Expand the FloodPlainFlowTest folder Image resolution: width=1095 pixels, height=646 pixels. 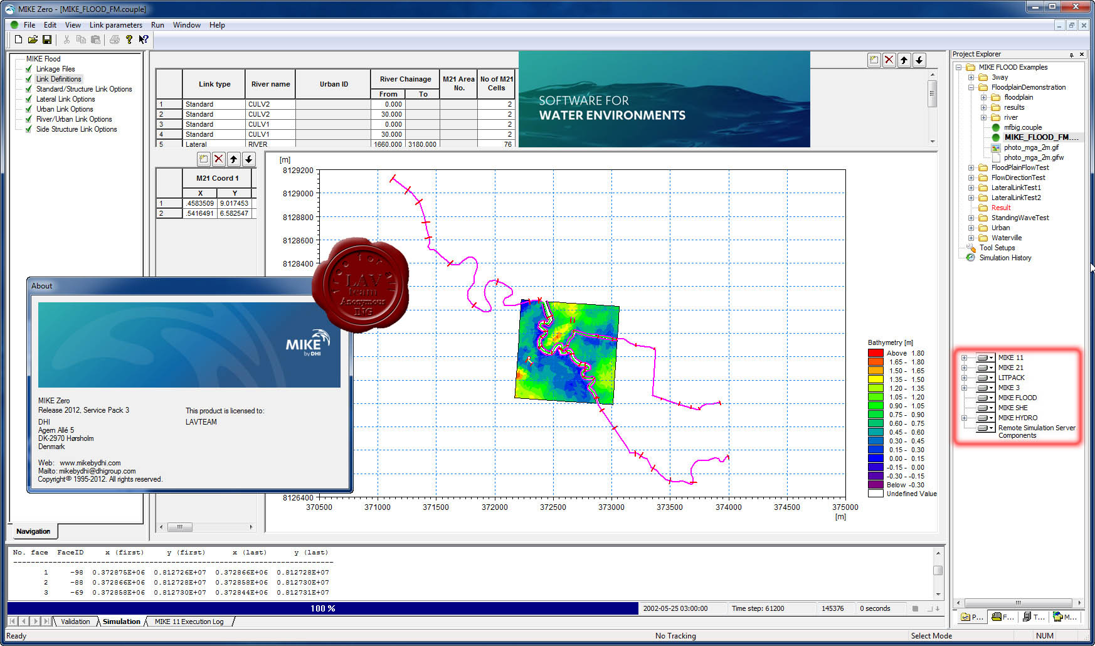pos(971,167)
